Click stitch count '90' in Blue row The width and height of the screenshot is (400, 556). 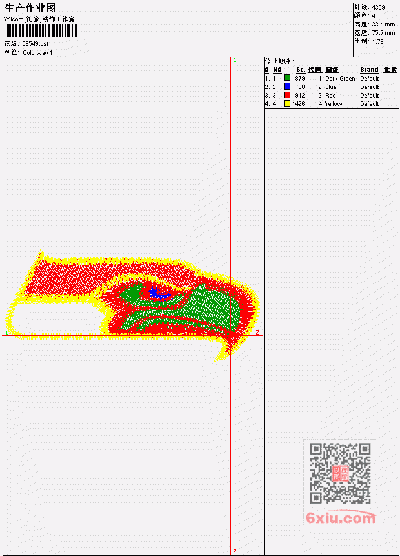(x=301, y=87)
